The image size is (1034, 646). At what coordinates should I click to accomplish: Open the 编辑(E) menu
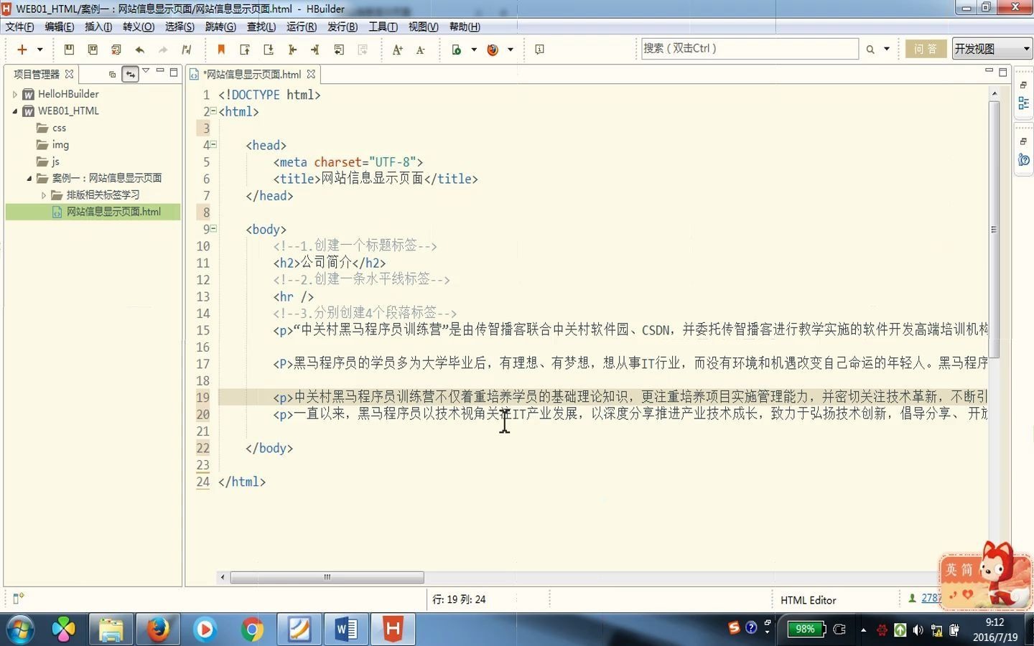59,27
